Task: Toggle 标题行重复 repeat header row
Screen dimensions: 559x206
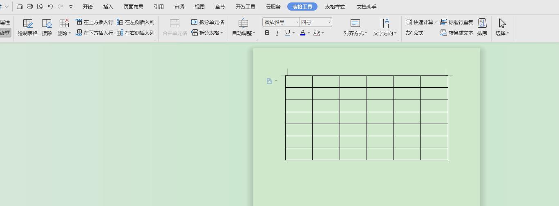Action: (x=457, y=22)
